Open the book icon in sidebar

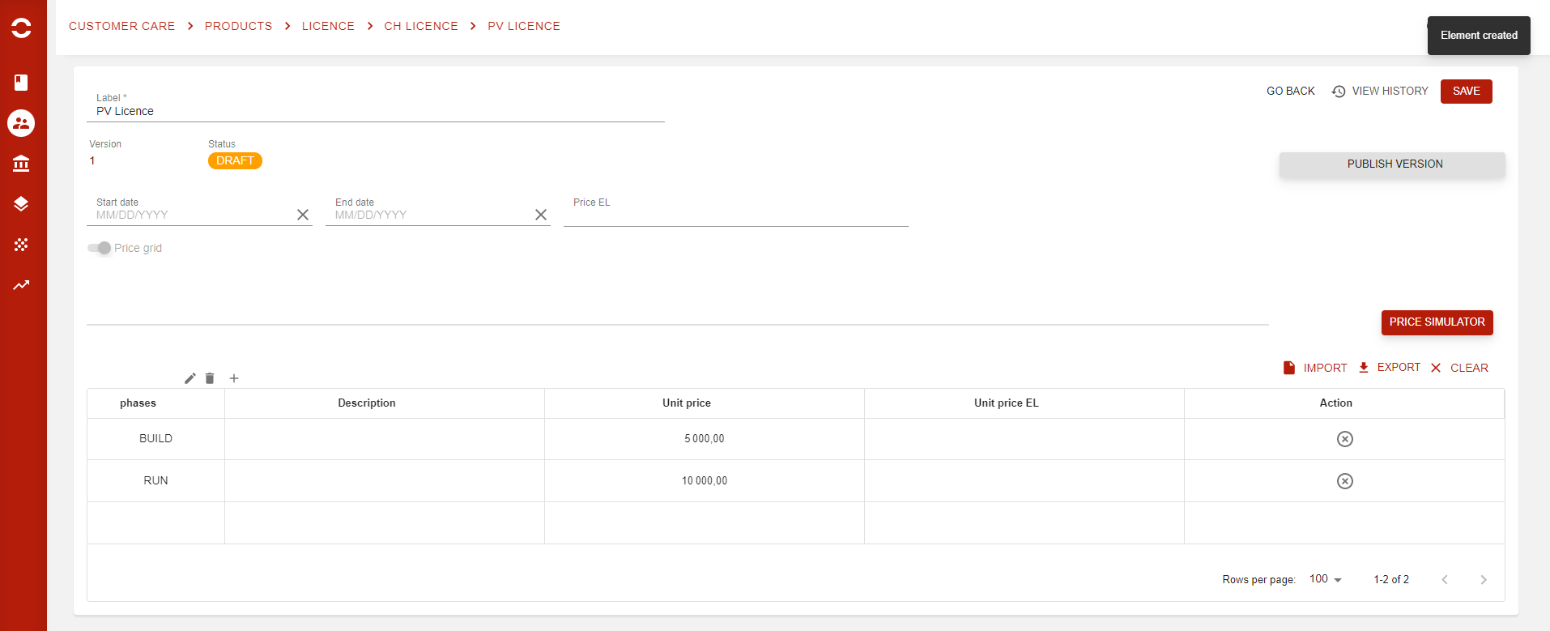pos(21,83)
